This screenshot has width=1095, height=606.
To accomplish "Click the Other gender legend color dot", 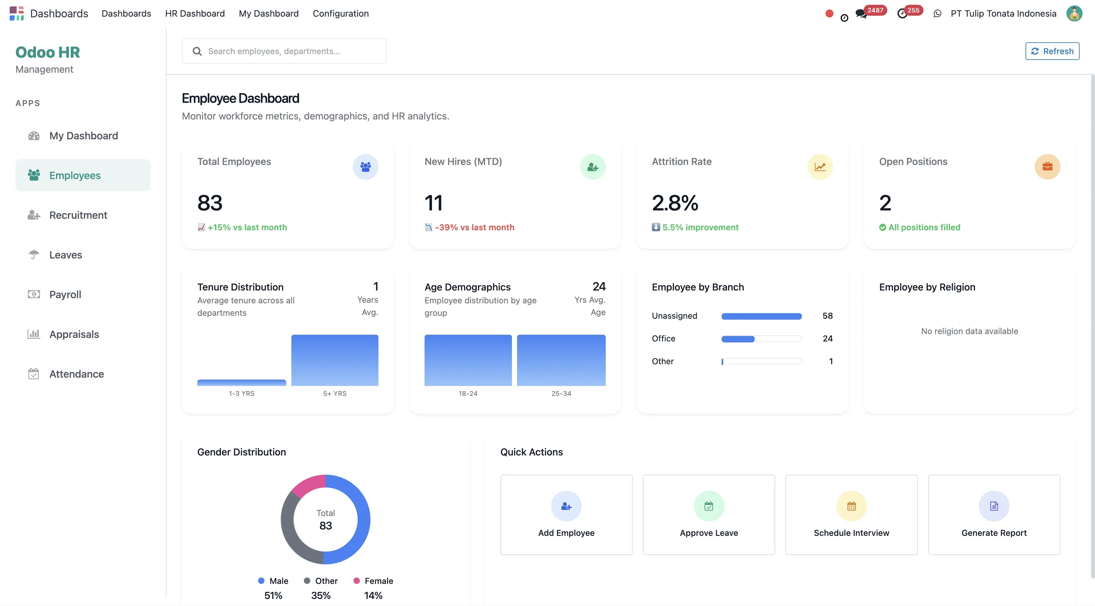I will tap(306, 580).
